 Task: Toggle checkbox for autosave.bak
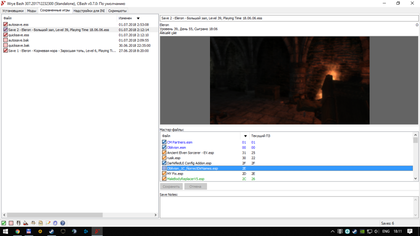[x=5, y=40]
